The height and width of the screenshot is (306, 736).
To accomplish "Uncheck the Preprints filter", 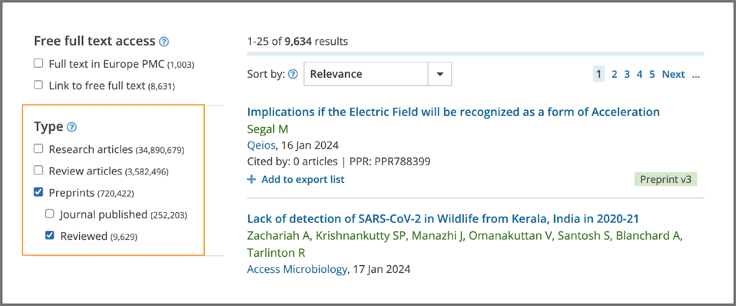I will 39,192.
